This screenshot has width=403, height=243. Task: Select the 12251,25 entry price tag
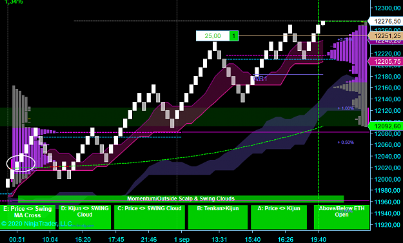pos(385,36)
